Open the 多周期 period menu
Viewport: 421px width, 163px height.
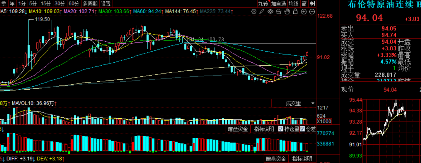90,4
